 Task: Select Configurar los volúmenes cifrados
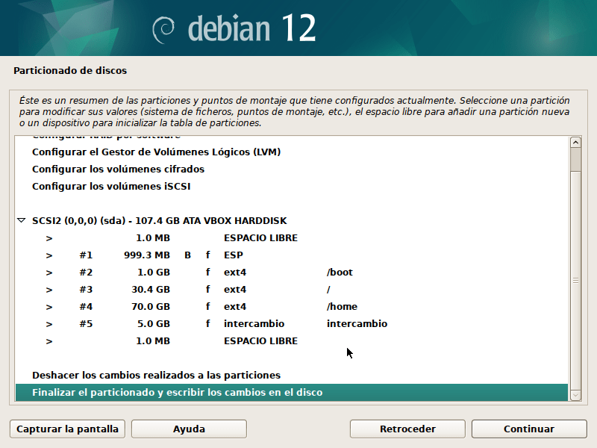click(x=118, y=169)
